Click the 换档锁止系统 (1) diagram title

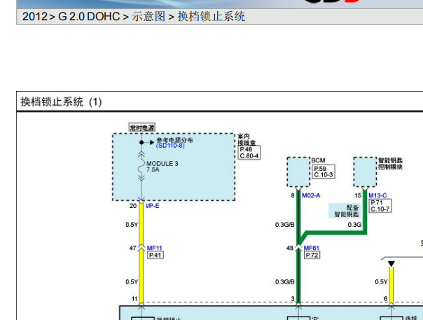point(61,102)
